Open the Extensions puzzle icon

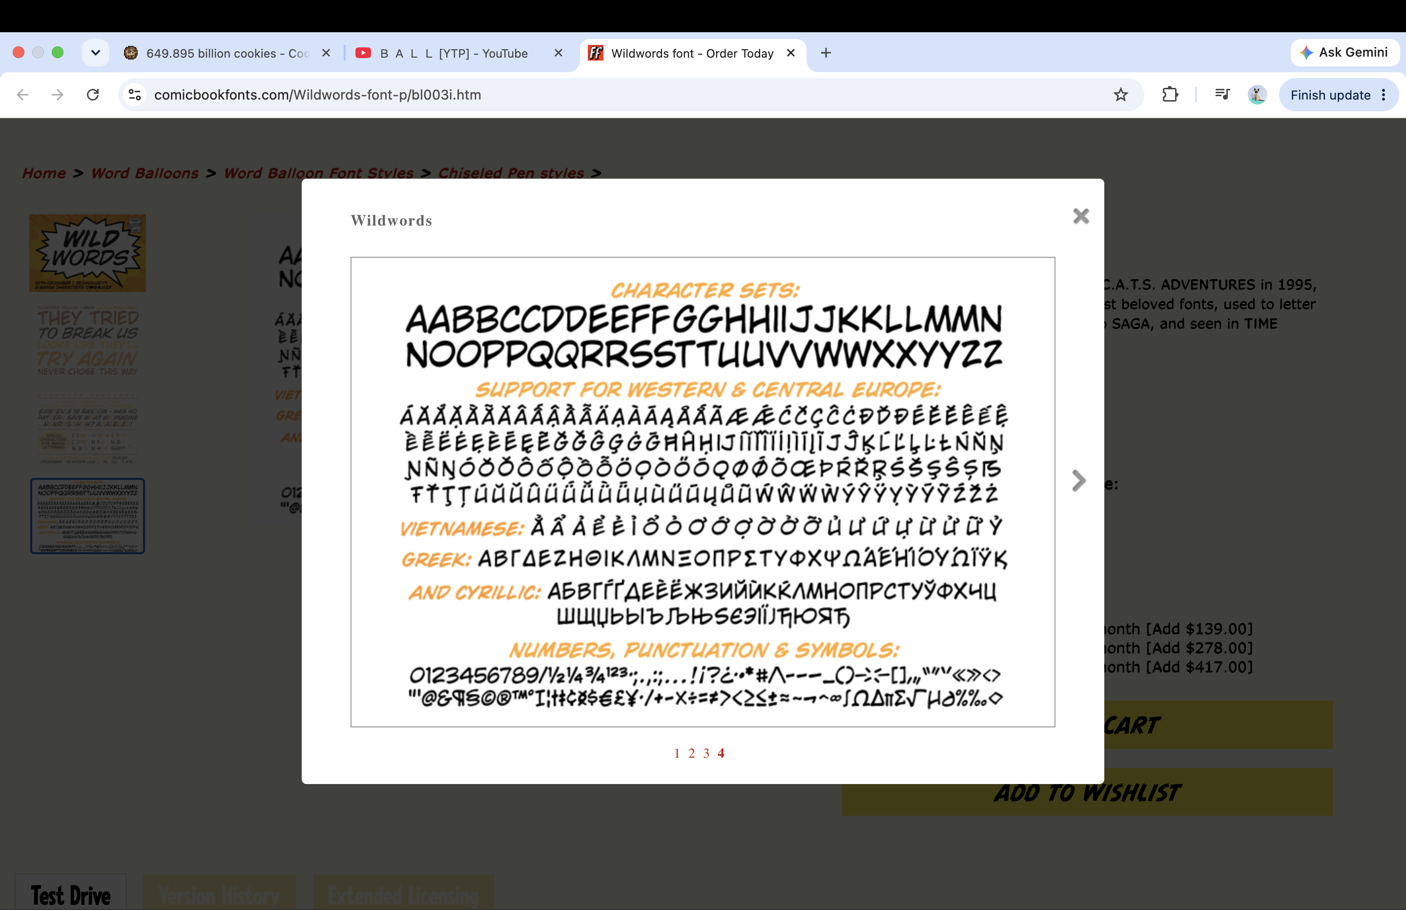pos(1170,95)
